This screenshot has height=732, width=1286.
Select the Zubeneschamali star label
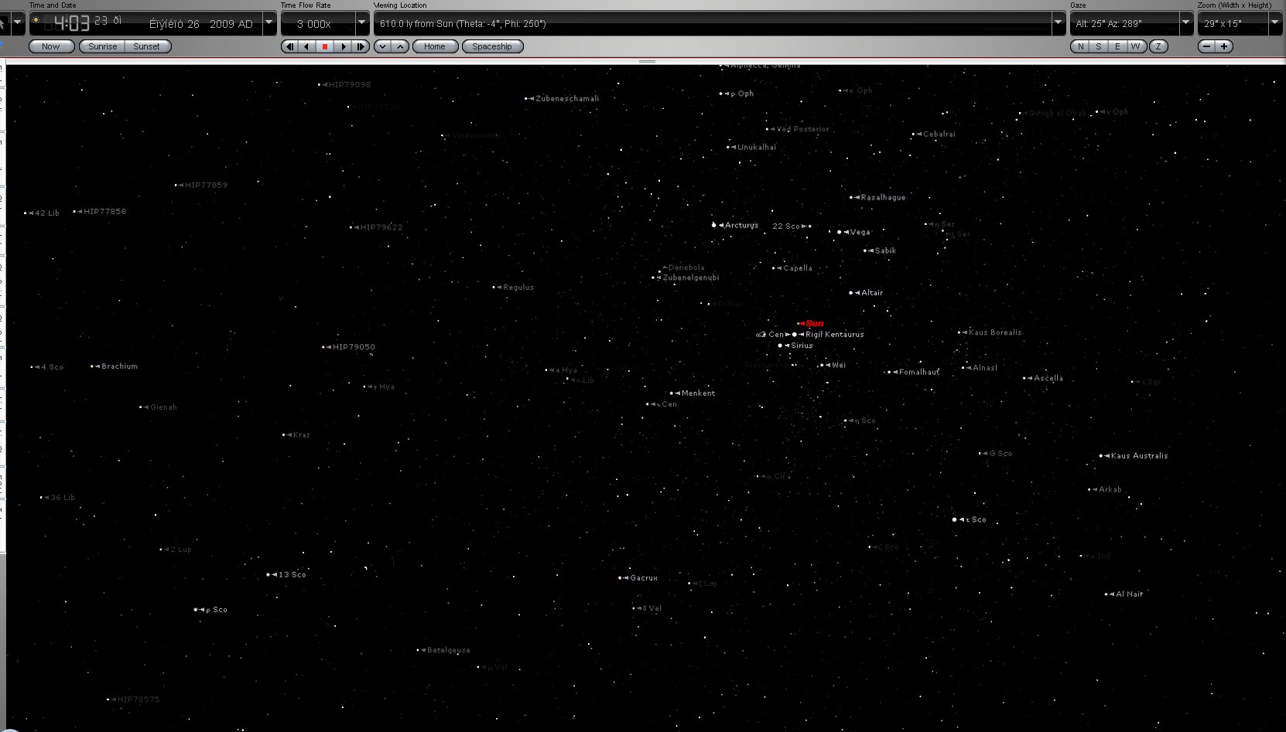tap(567, 98)
